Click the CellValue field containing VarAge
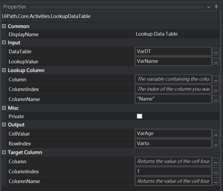 (x=173, y=134)
